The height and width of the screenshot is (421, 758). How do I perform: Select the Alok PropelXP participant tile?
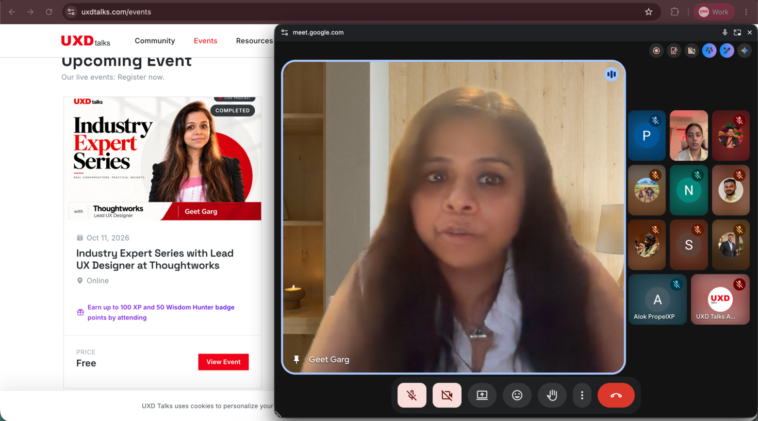pos(657,299)
